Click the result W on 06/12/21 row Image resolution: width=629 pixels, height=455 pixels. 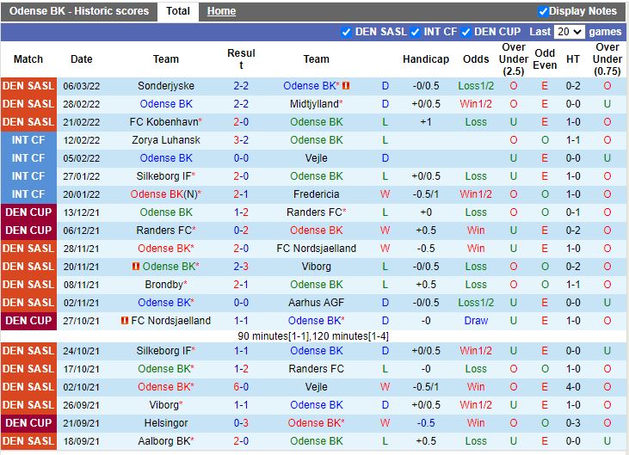tap(385, 231)
